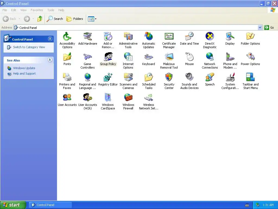Click the Back toolbar button
278x209 pixels.
pyautogui.click(x=10, y=19)
